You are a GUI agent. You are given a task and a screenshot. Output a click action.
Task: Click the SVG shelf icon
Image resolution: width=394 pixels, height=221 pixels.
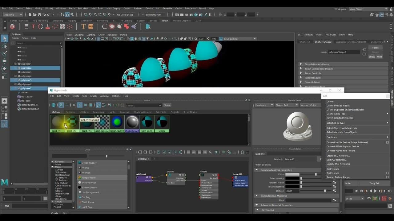(x=90, y=27)
